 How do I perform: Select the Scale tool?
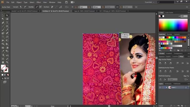point(7,37)
